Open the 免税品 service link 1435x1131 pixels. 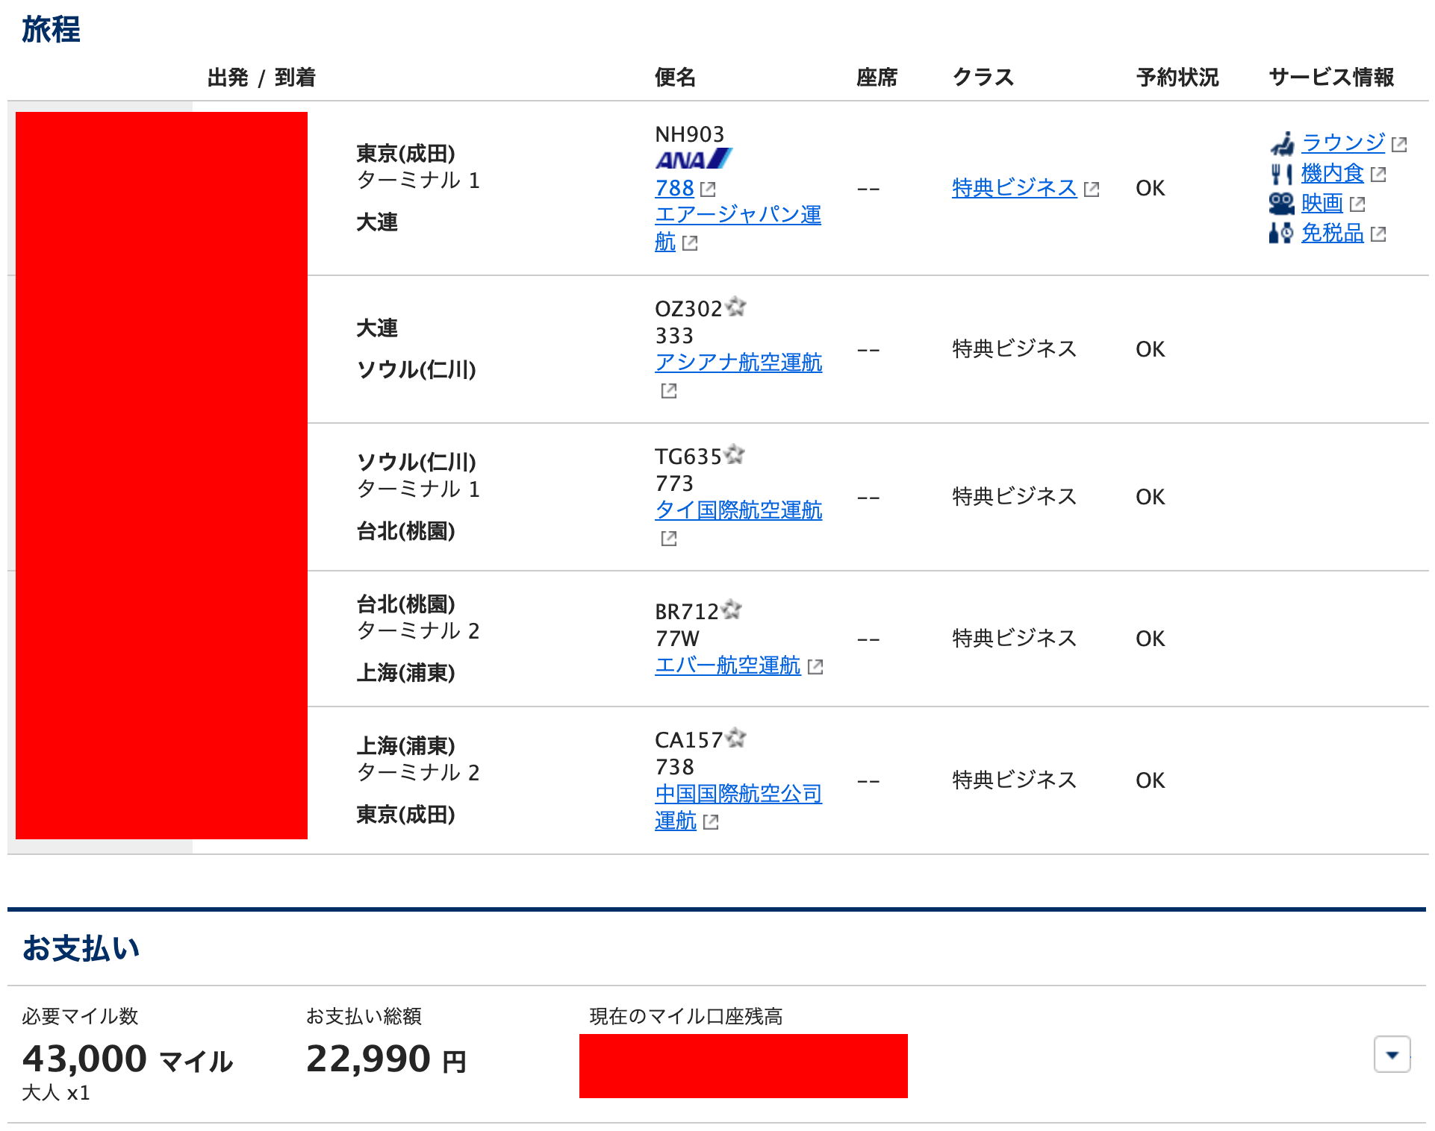tap(1332, 234)
